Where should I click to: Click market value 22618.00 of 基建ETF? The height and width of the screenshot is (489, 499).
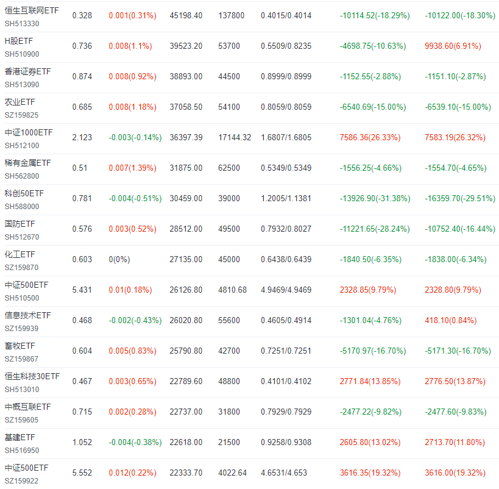click(x=186, y=443)
